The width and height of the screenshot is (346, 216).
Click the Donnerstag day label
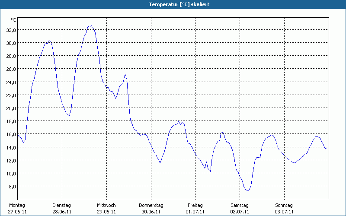click(x=151, y=206)
